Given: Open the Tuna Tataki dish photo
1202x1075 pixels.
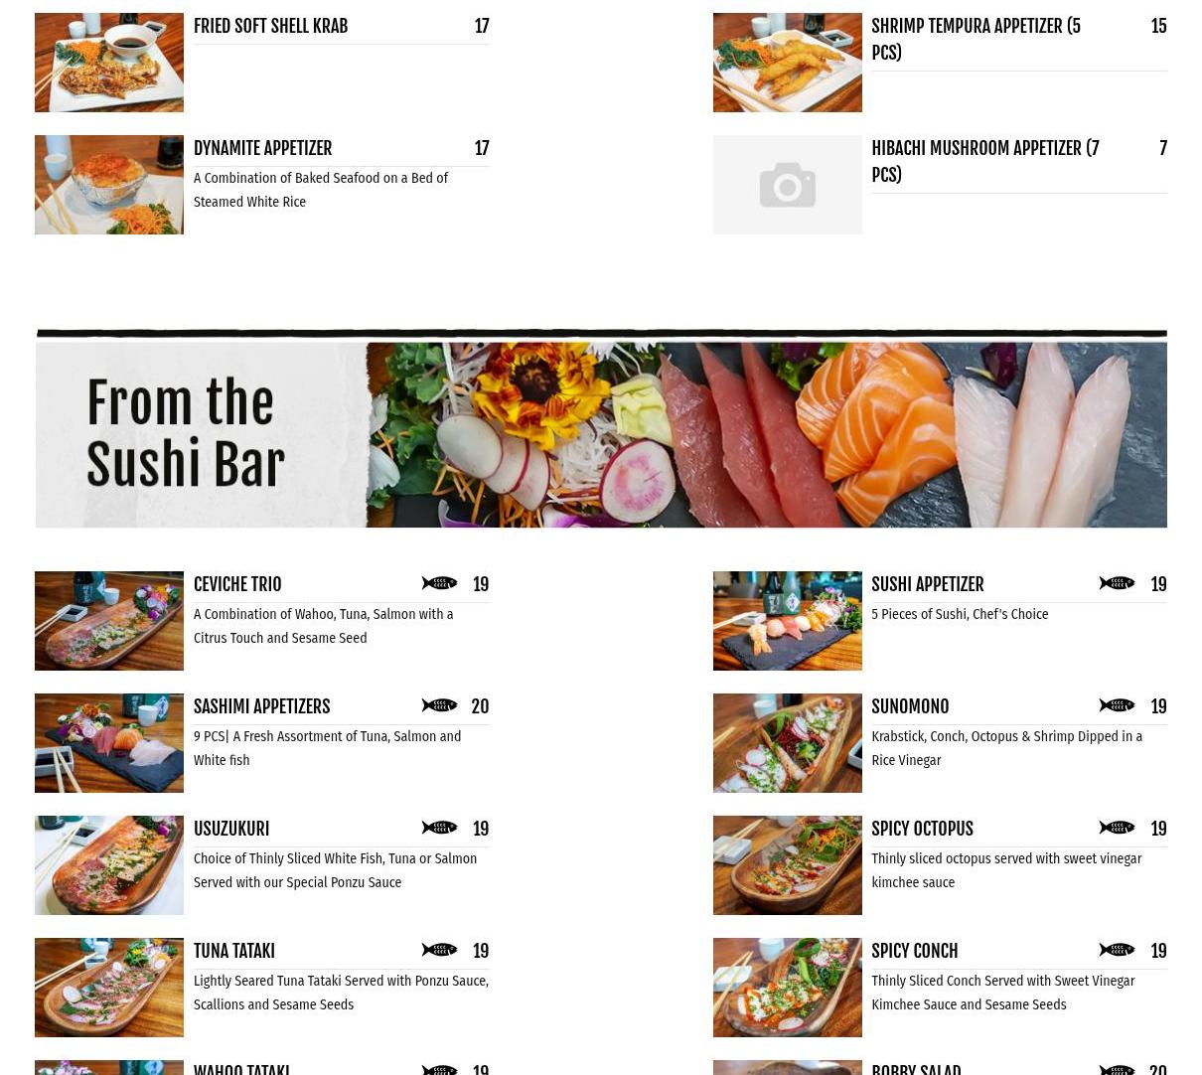Looking at the screenshot, I should click(x=109, y=988).
